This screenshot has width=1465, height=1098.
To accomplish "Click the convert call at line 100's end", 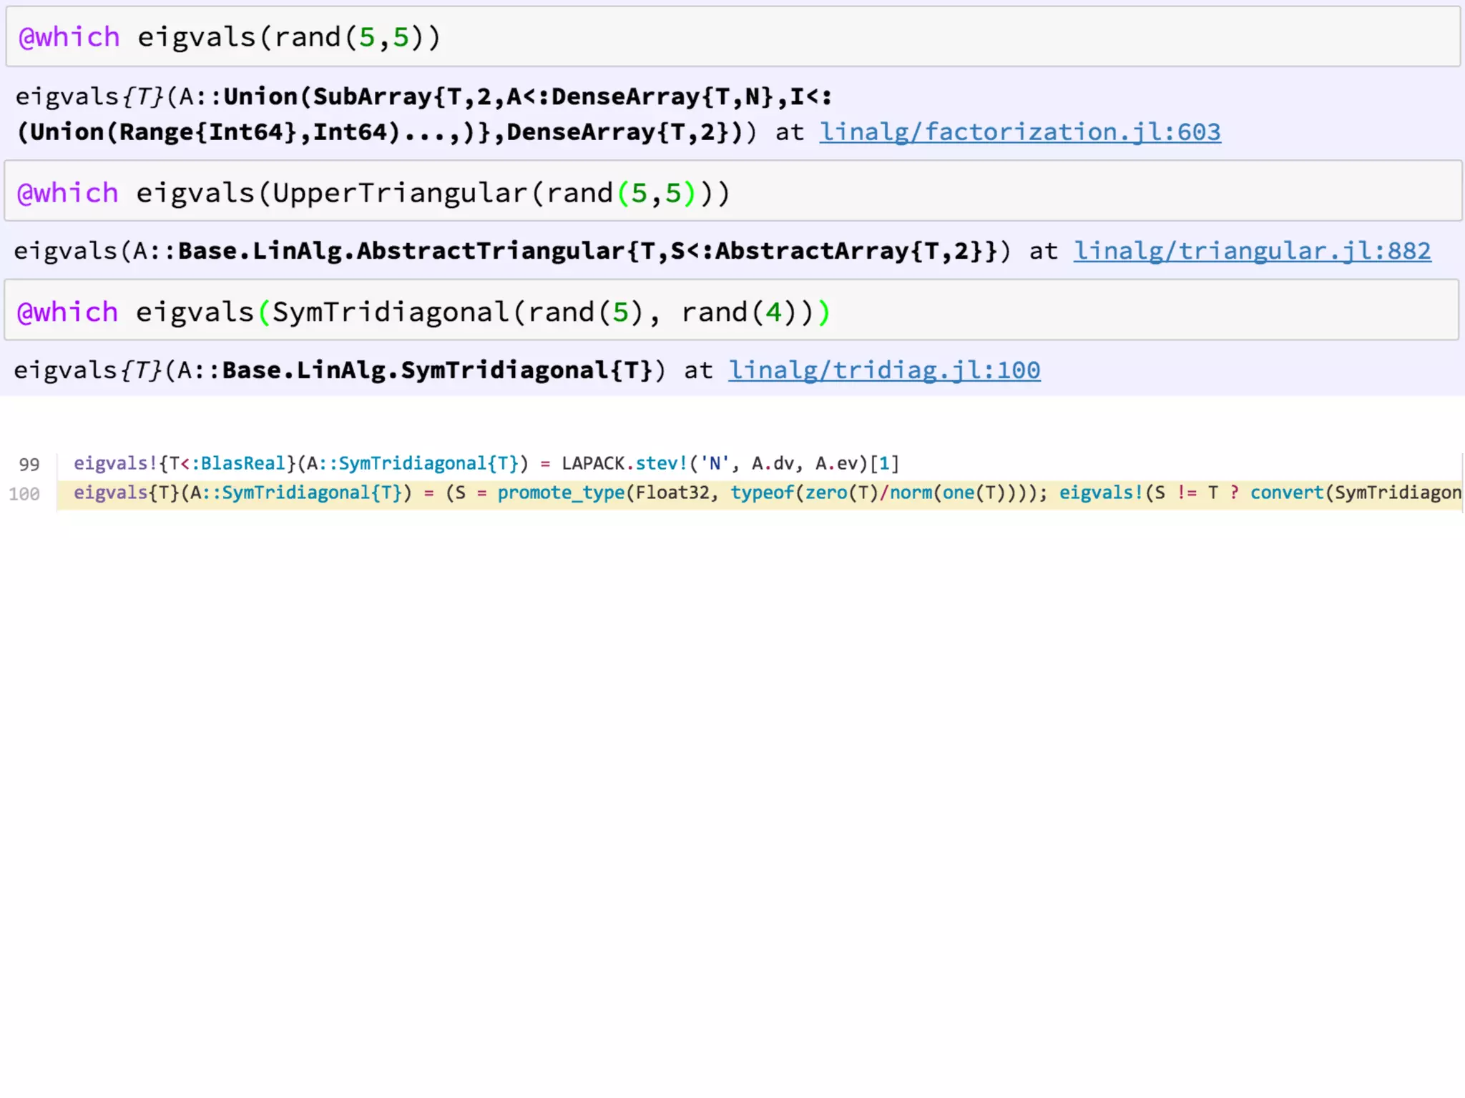I will [x=1286, y=493].
